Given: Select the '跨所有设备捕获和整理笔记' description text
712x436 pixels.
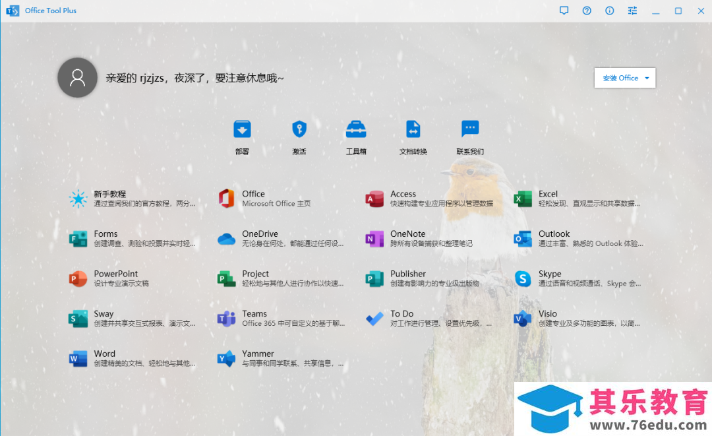Looking at the screenshot, I should 431,244.
